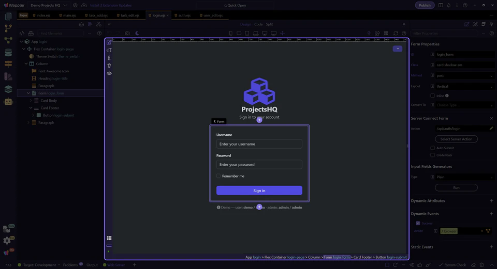
Task: Uncheck the Success event checkbox
Action: pos(418,223)
